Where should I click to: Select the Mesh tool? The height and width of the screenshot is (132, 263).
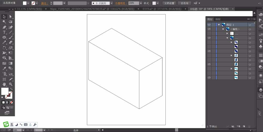tap(4, 63)
